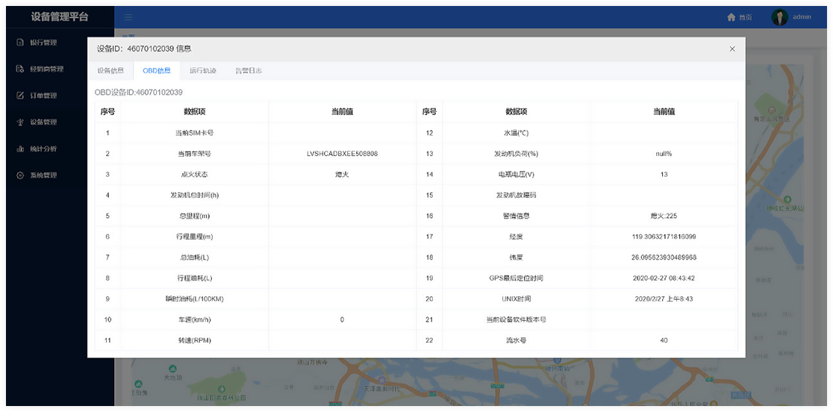Switch to the 设备信息 tab

click(110, 71)
